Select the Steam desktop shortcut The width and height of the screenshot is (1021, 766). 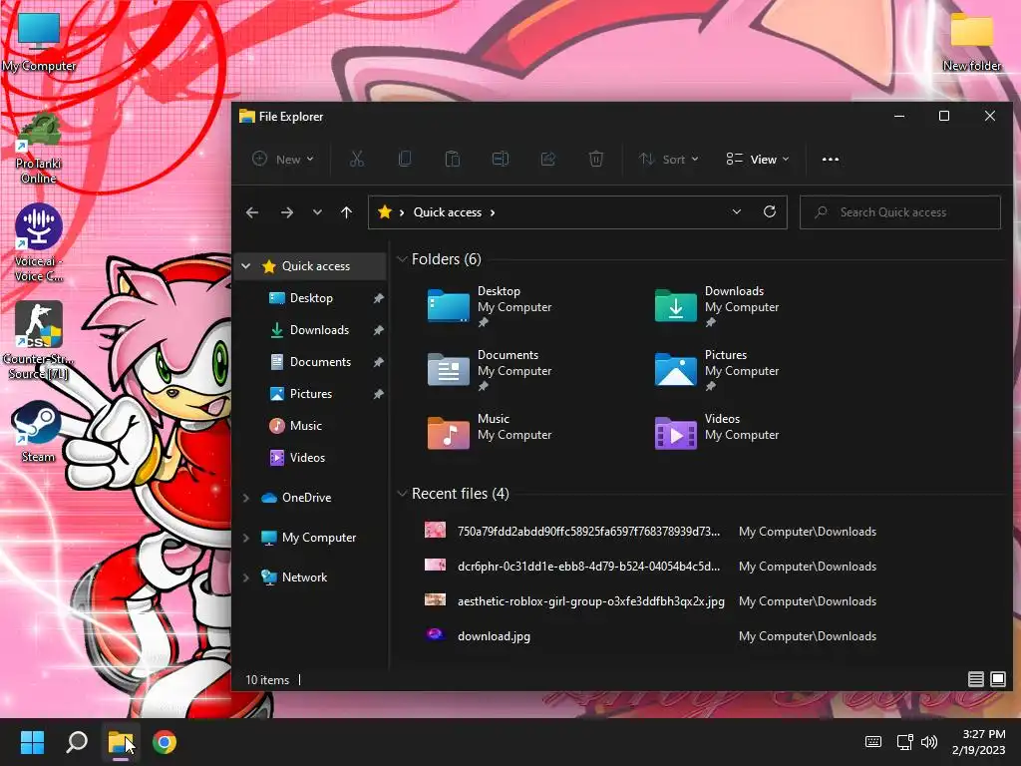[x=38, y=432]
